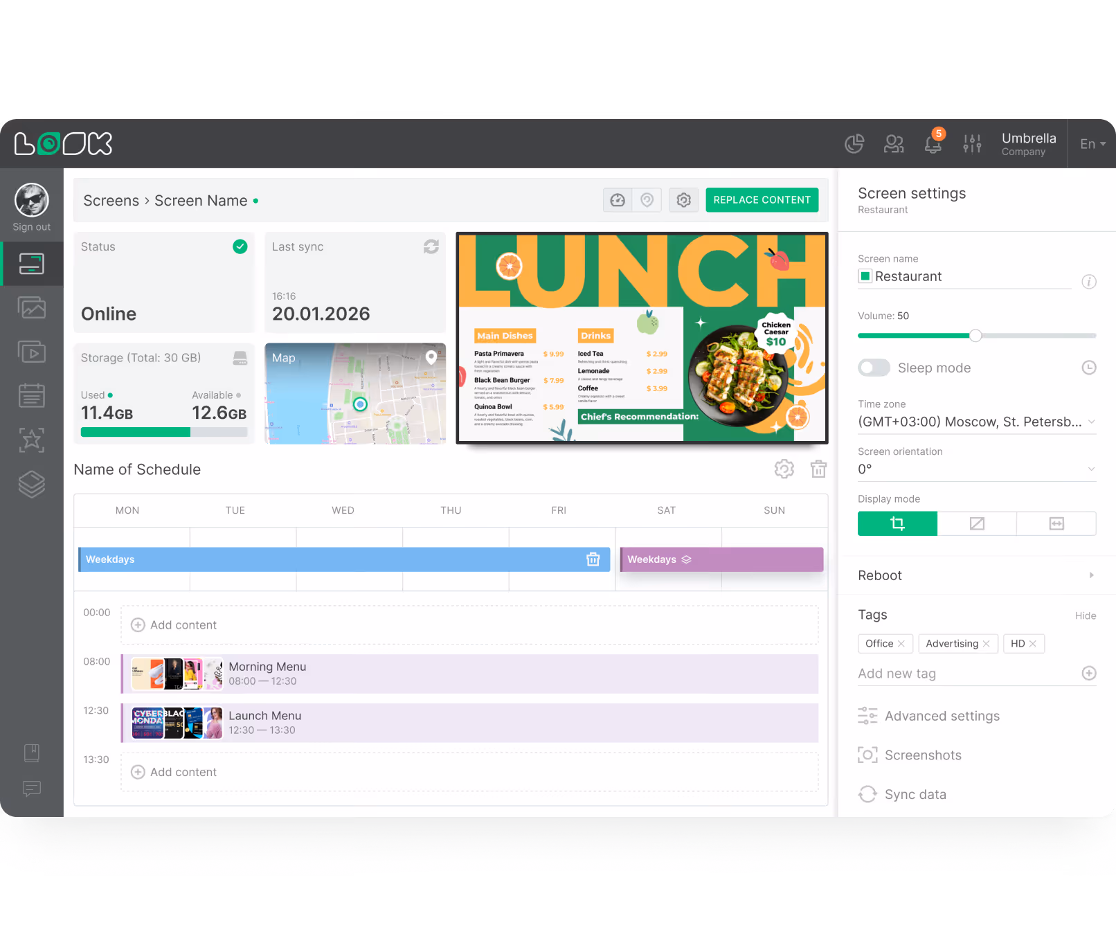Delete the blue Weekdays bar
This screenshot has height=936, width=1116.
tap(593, 559)
